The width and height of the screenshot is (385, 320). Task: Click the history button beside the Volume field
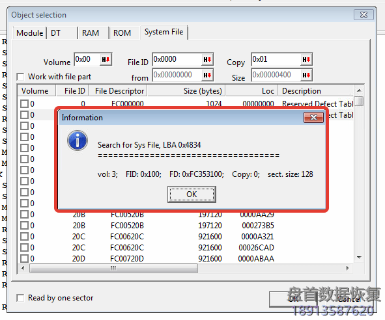click(106, 59)
